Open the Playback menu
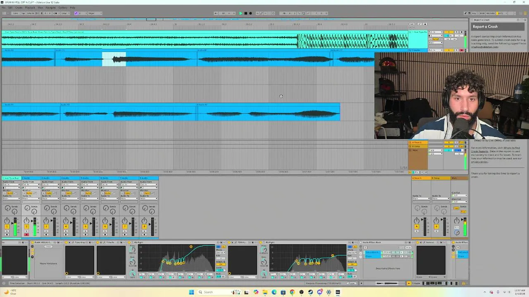Viewport: 529px width, 297px height. 30,7
